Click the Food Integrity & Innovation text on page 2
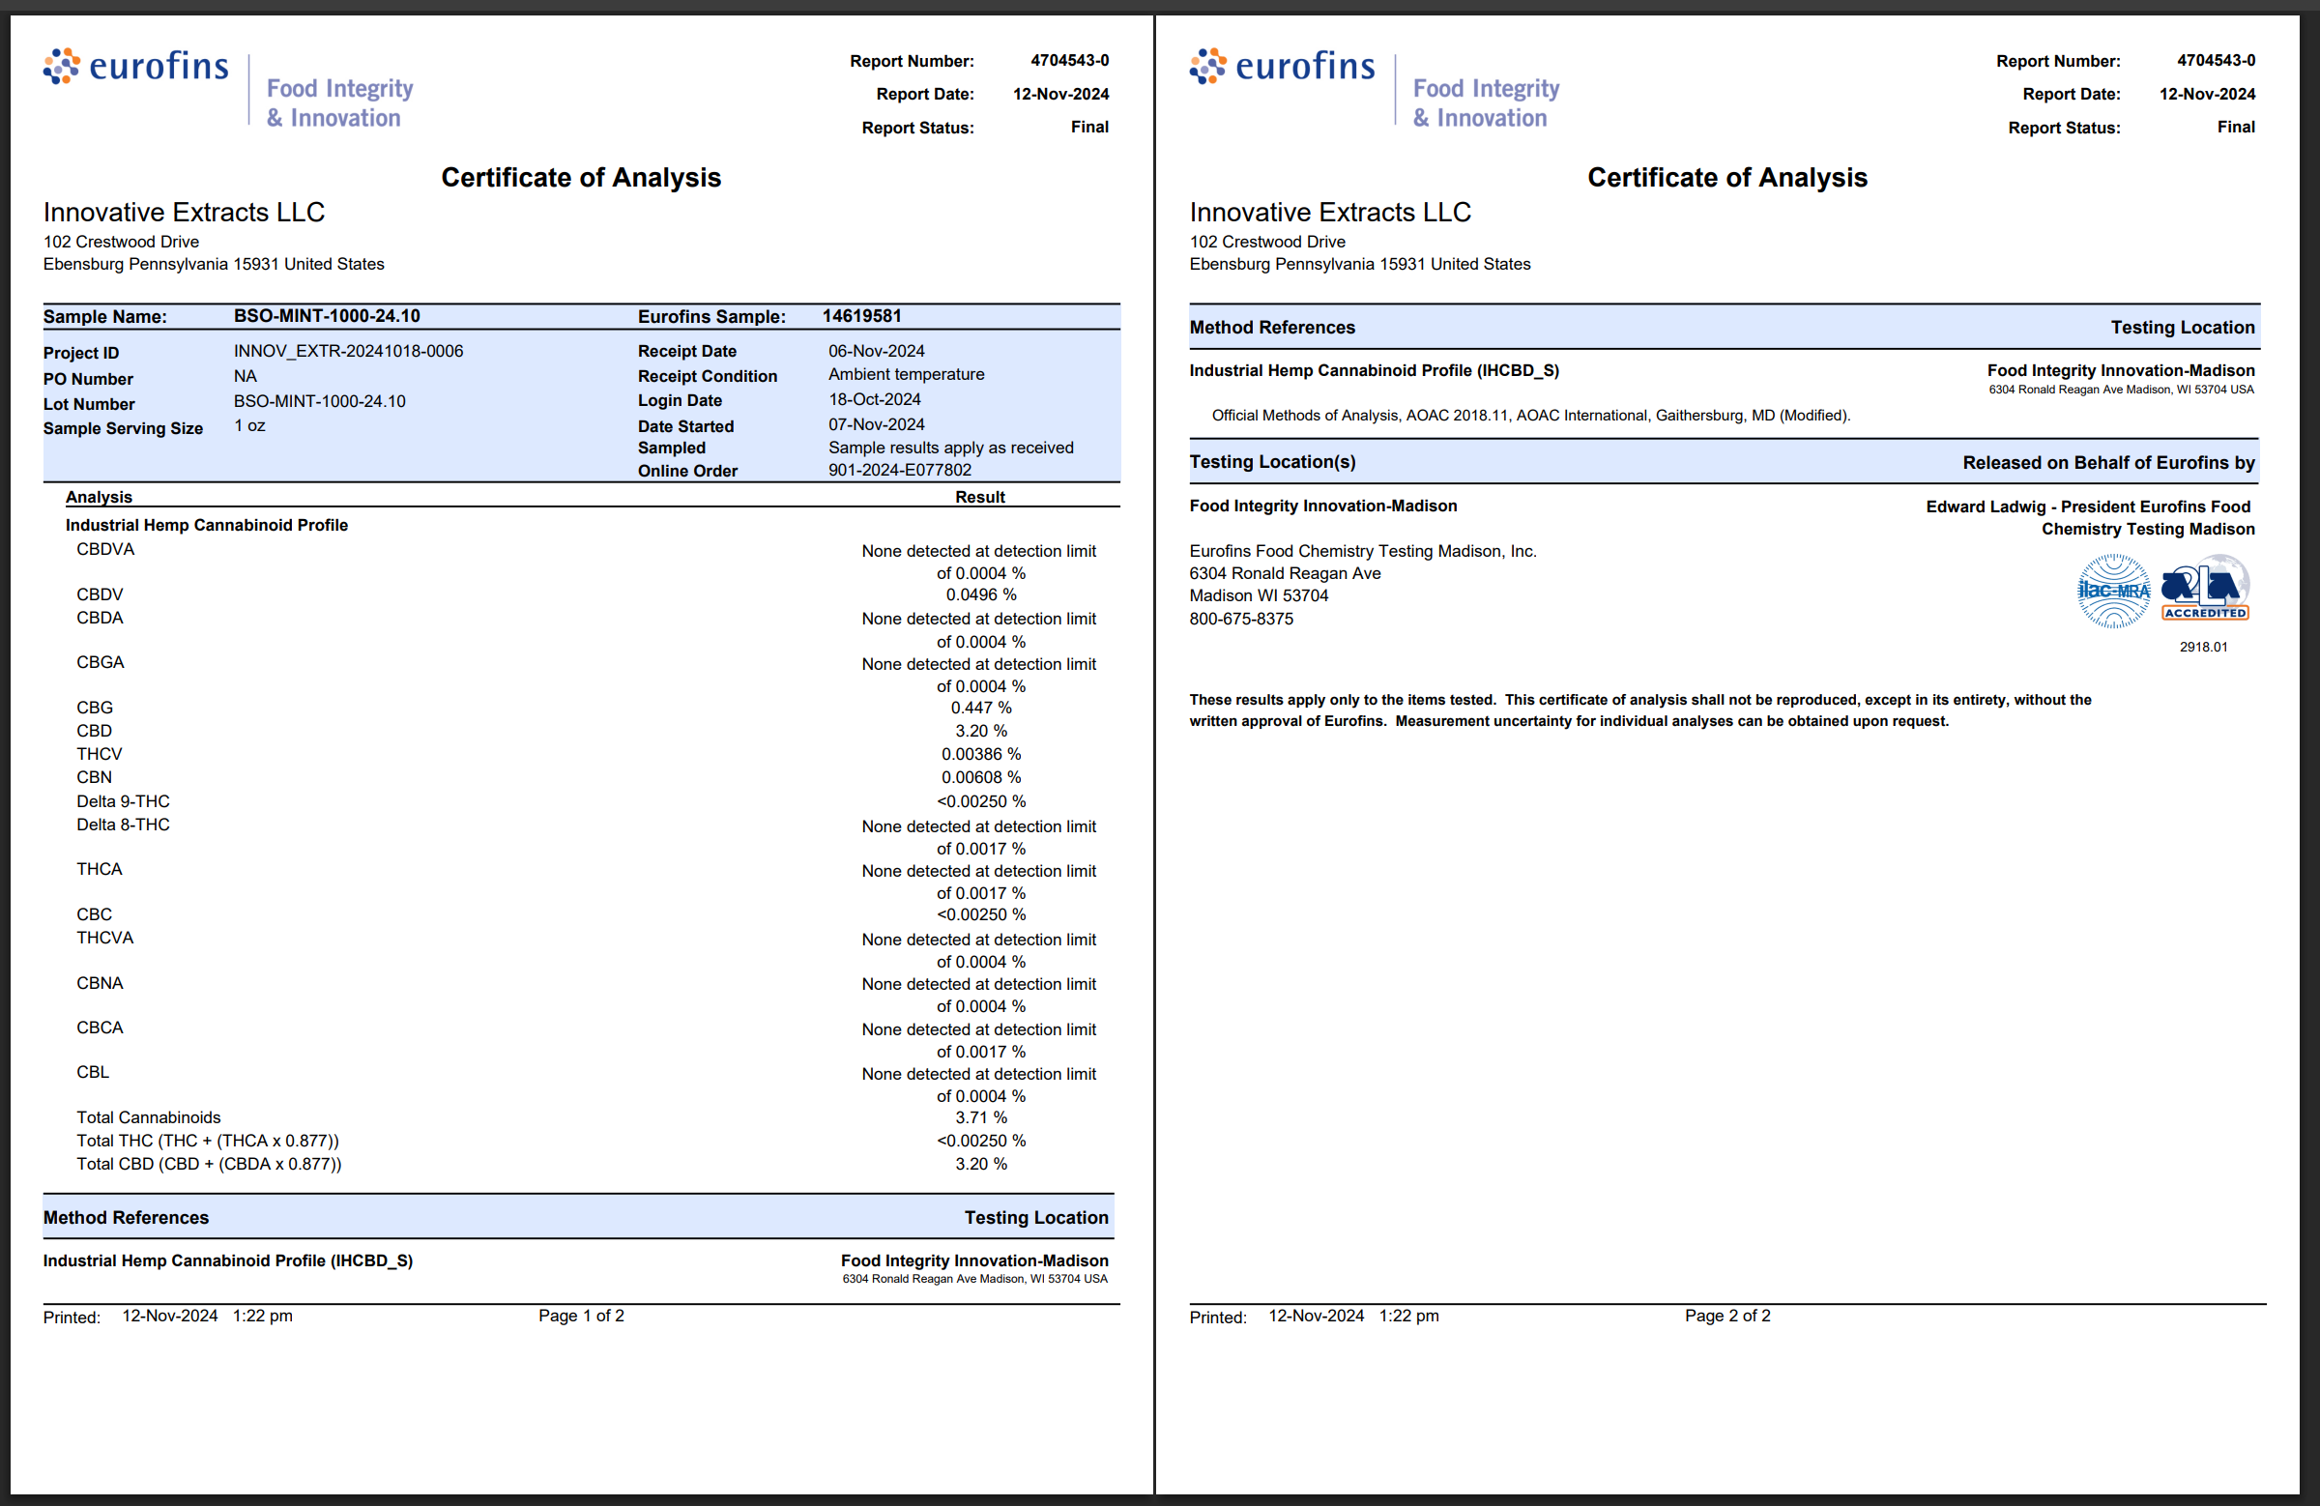The image size is (2320, 1506). click(x=1486, y=102)
